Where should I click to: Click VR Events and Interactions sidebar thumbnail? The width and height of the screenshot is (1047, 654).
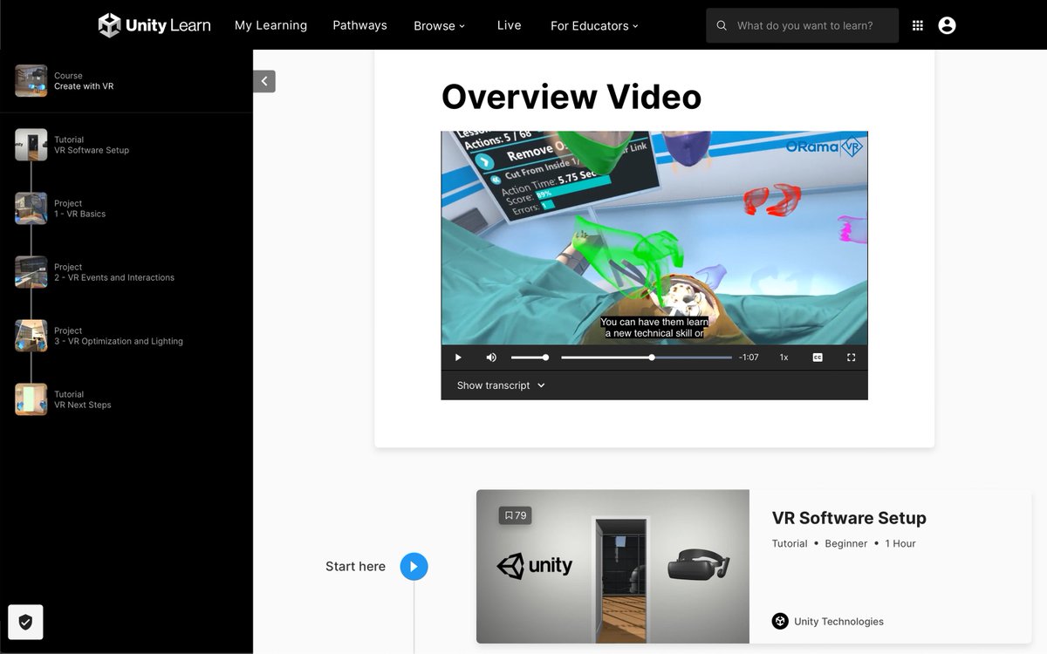coord(31,272)
